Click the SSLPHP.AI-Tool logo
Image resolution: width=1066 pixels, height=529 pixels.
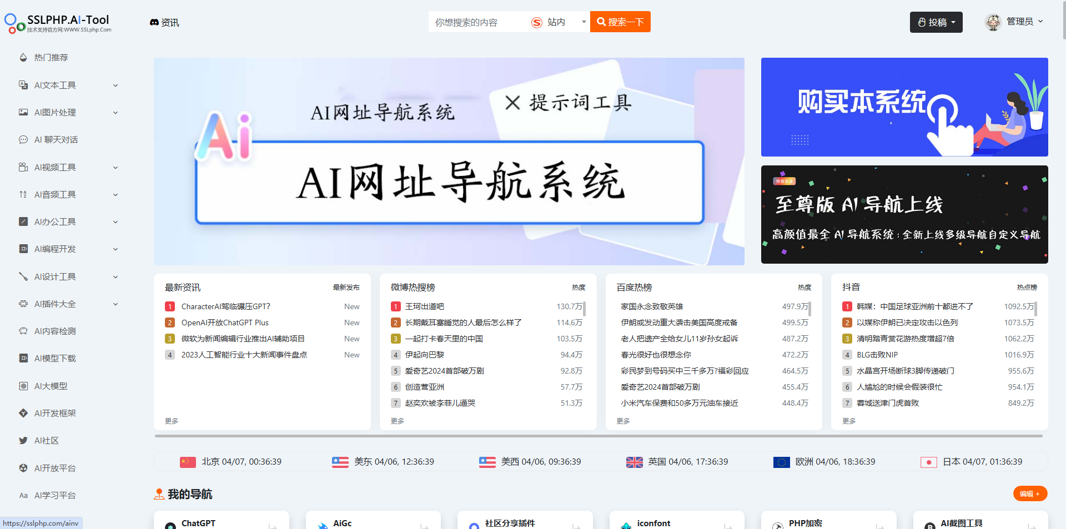(x=58, y=23)
